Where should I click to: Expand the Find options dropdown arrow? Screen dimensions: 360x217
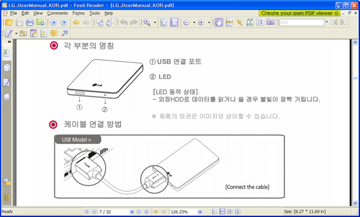click(x=327, y=22)
